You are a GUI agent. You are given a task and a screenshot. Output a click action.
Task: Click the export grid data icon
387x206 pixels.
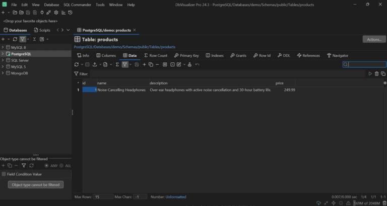click(95, 64)
